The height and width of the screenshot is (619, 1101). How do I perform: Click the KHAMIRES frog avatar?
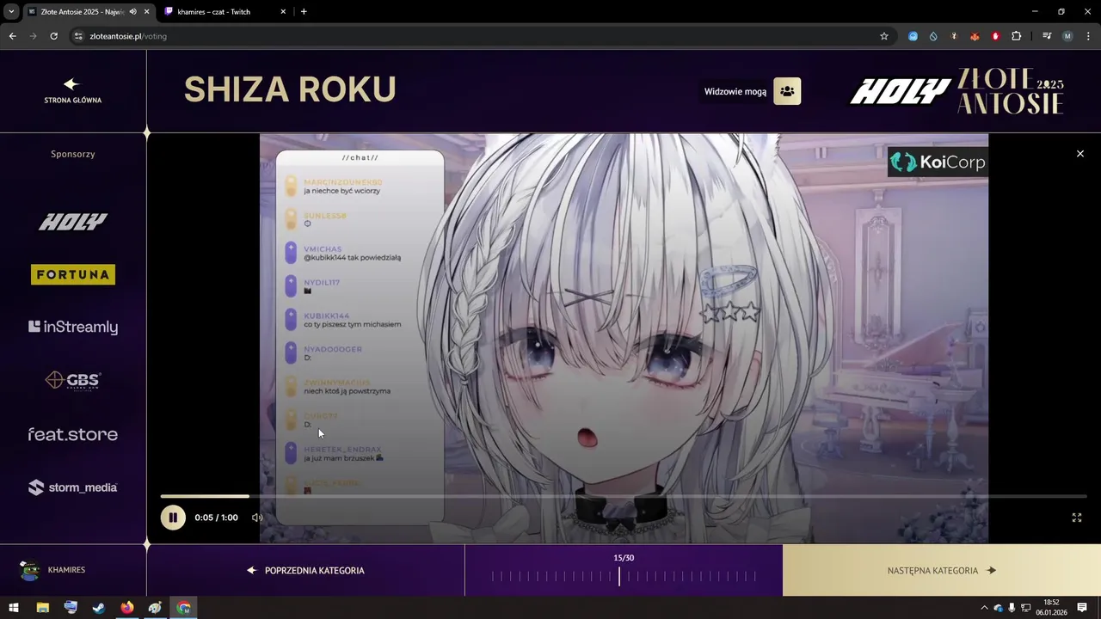30,570
